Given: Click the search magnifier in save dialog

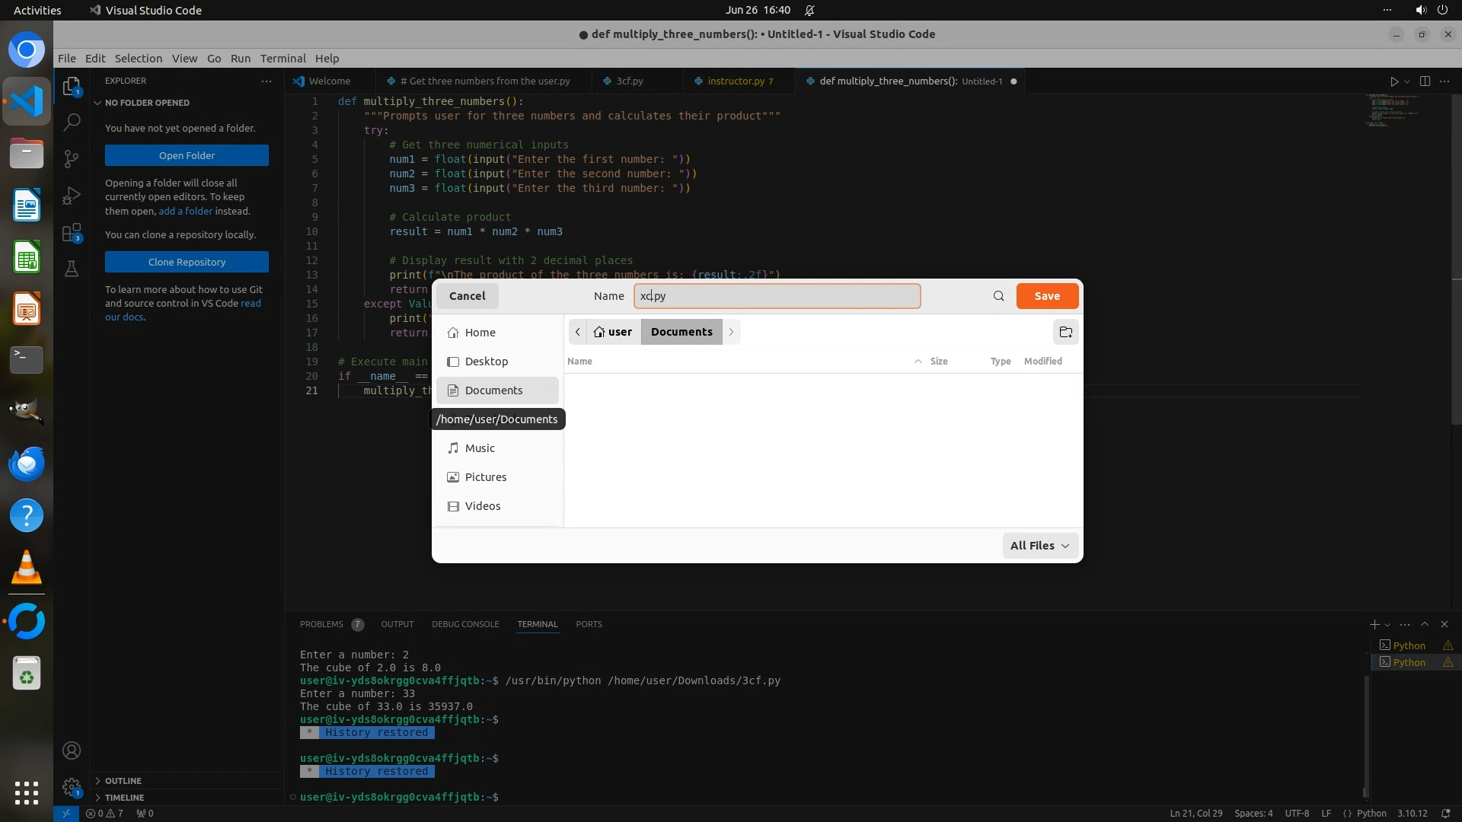Looking at the screenshot, I should click(998, 296).
